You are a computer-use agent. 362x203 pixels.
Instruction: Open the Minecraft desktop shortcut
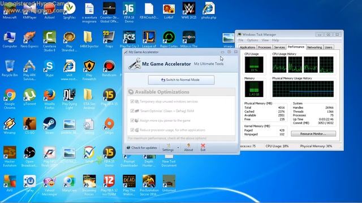tap(10, 11)
